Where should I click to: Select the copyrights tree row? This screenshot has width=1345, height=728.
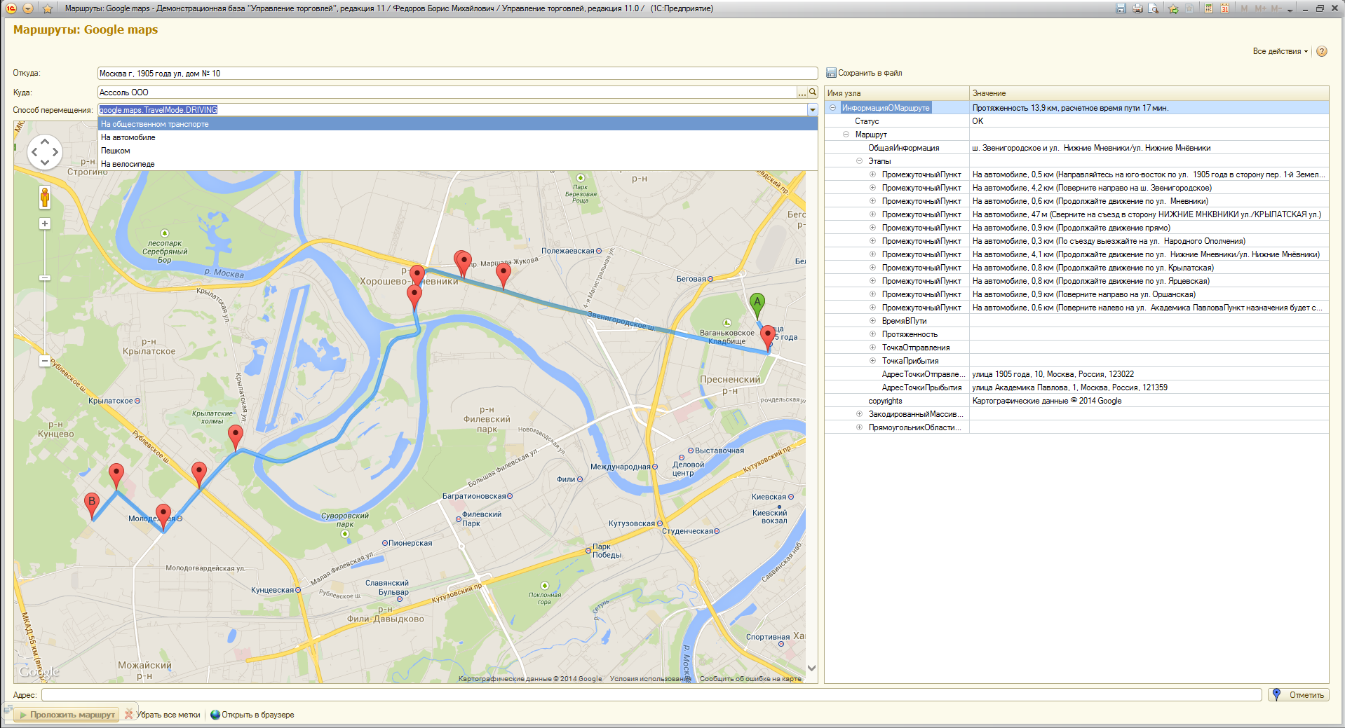click(x=1076, y=401)
